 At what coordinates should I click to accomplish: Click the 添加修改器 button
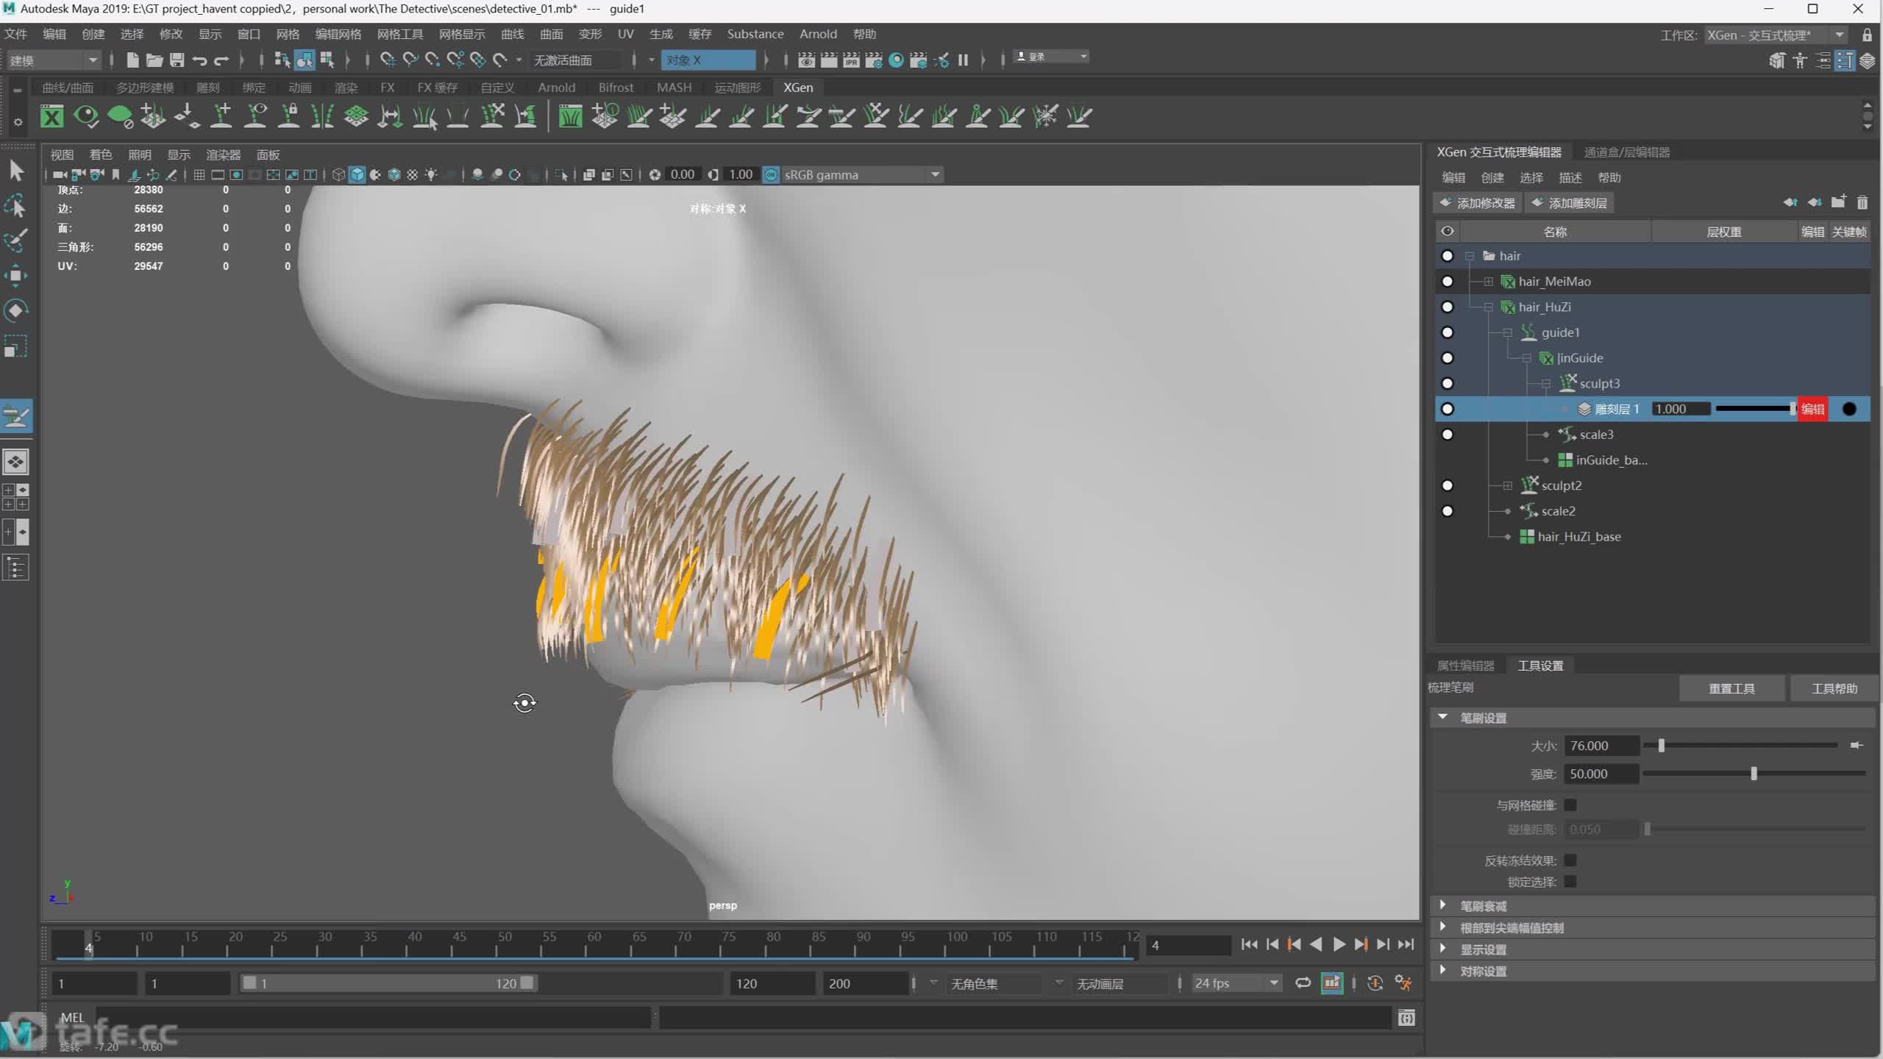[1478, 203]
